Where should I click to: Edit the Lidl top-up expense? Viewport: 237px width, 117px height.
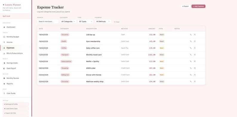pyautogui.click(x=191, y=35)
